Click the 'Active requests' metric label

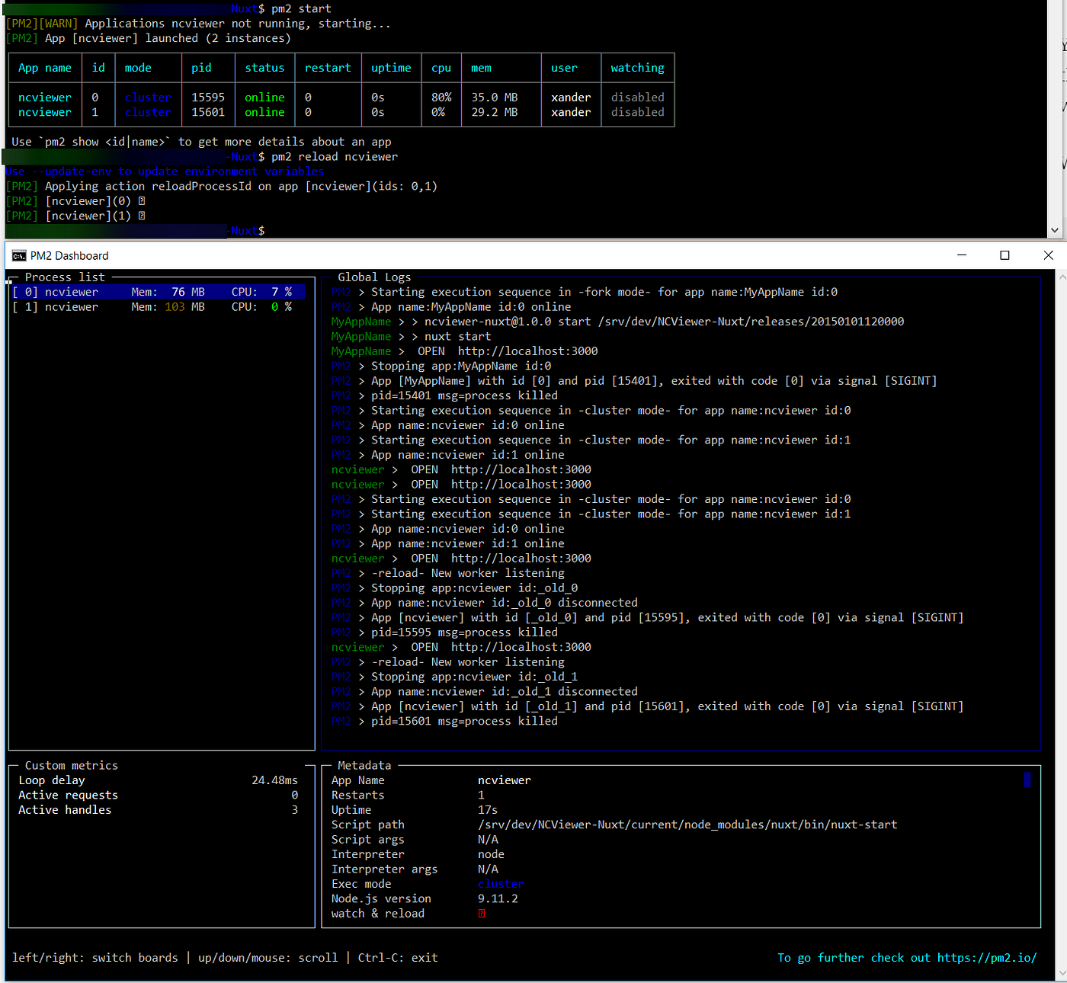coord(68,795)
